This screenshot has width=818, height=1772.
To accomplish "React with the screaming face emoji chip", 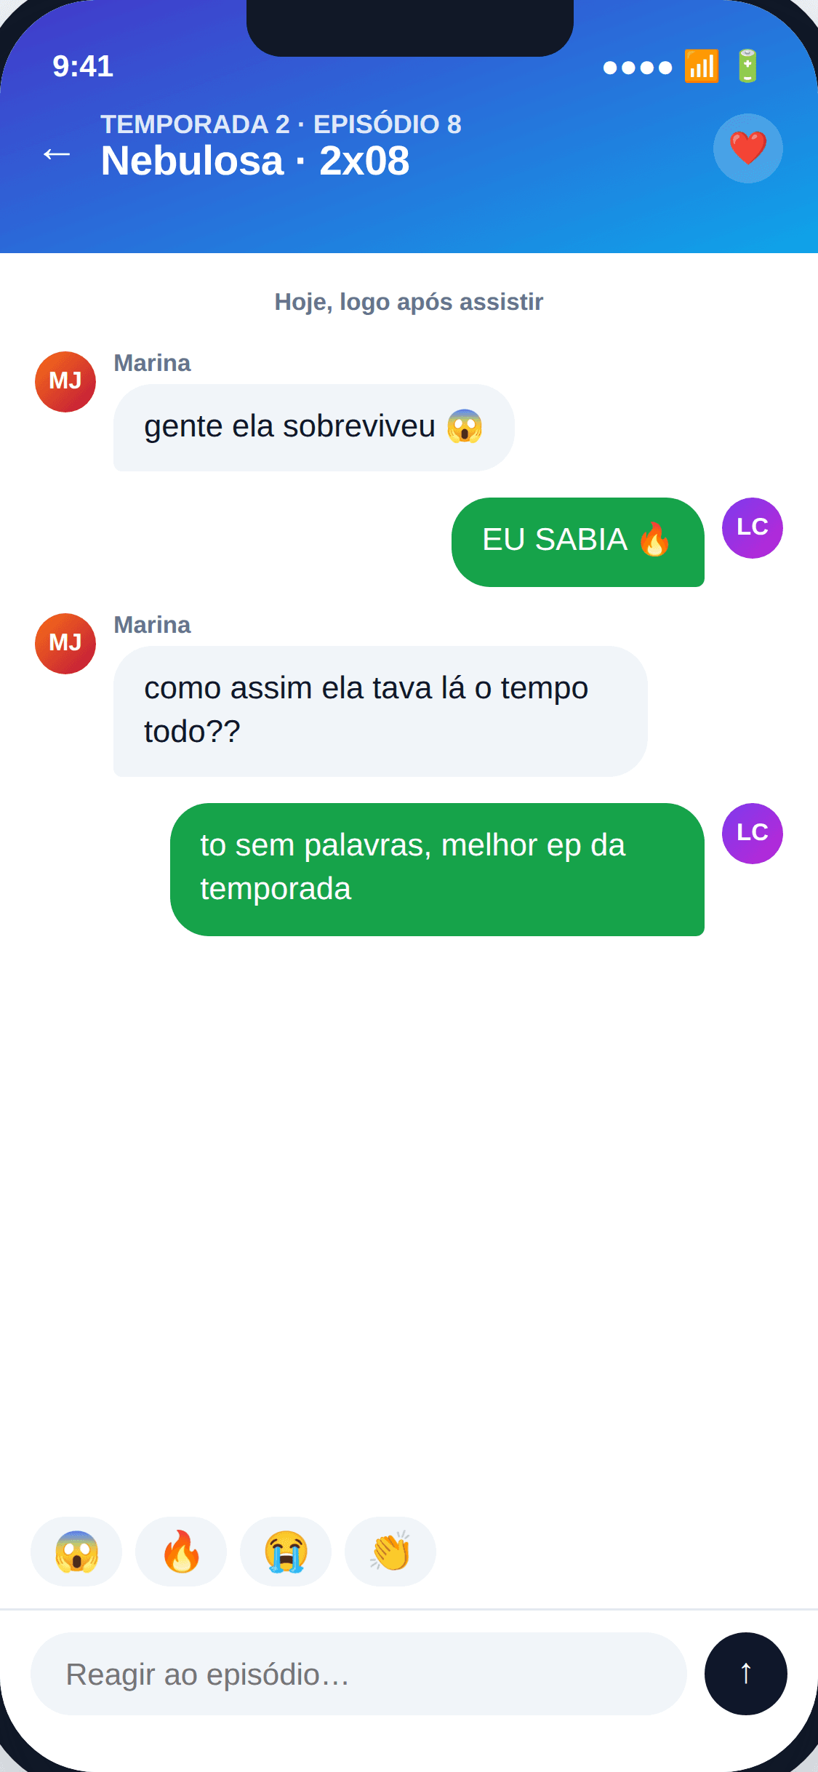I will click(x=76, y=1552).
